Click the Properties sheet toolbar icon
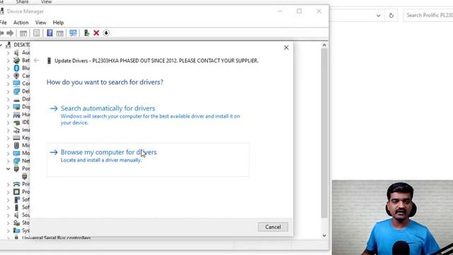This screenshot has height=255, width=453. point(36,33)
